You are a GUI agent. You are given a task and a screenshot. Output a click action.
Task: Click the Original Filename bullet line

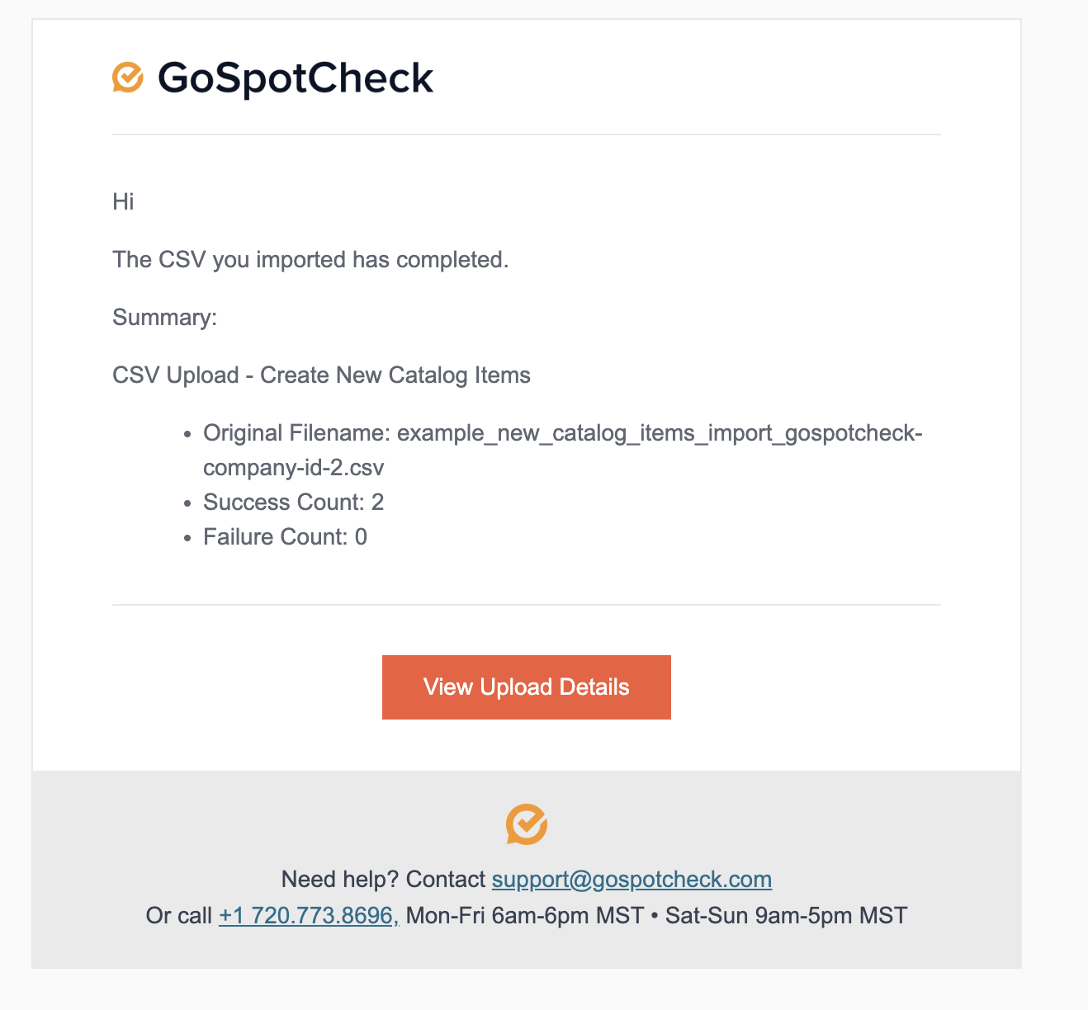click(x=563, y=434)
